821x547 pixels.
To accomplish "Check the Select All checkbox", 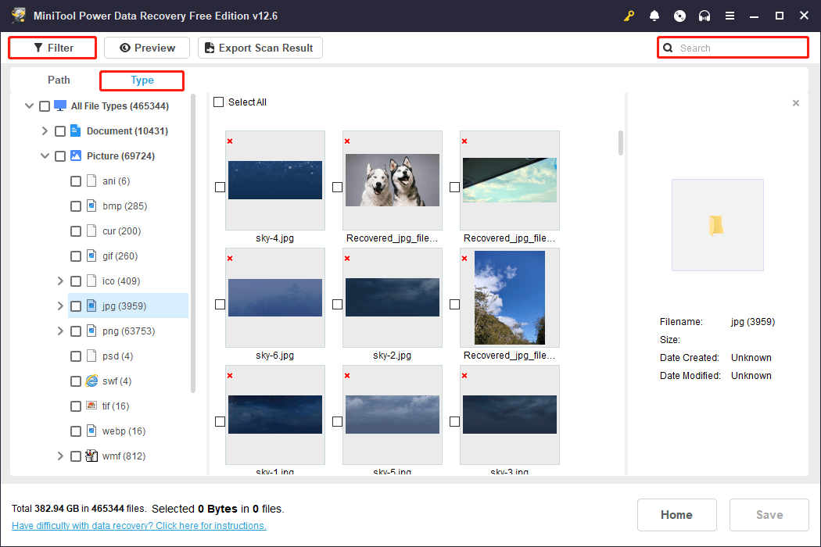I will 218,102.
